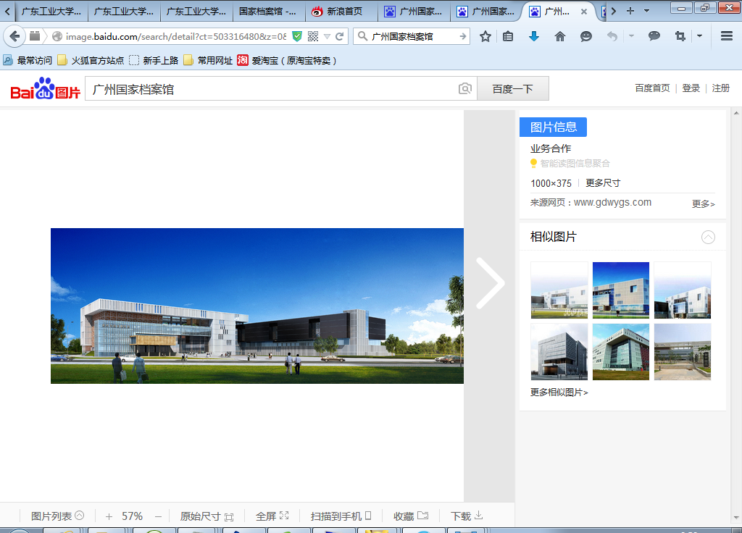Show next image with right arrow
The image size is (742, 533).
tap(491, 283)
